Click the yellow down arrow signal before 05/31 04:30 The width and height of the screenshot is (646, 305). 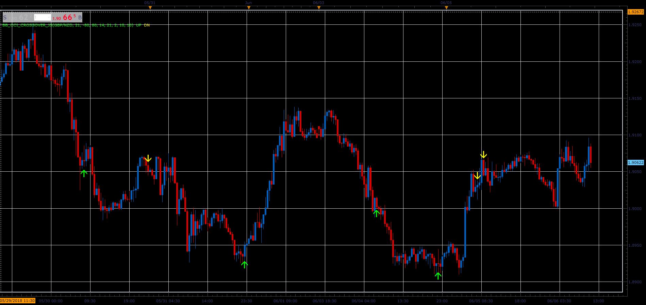[148, 158]
